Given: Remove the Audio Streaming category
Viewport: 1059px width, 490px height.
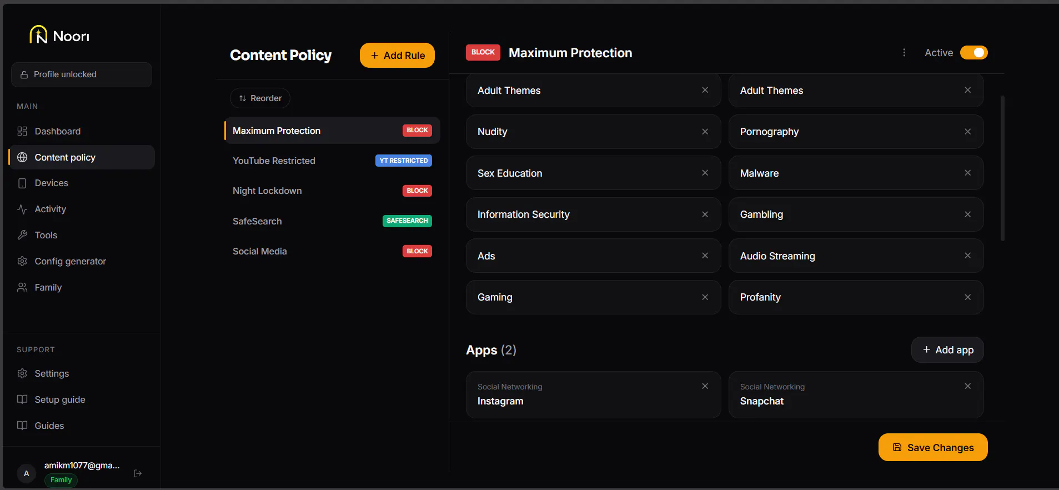Looking at the screenshot, I should tap(967, 256).
